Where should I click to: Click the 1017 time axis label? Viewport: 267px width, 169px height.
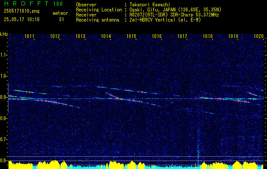pyautogui.click(x=182, y=36)
